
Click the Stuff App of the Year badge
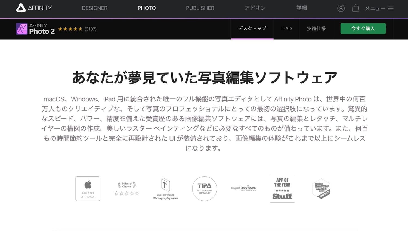pos(282,189)
